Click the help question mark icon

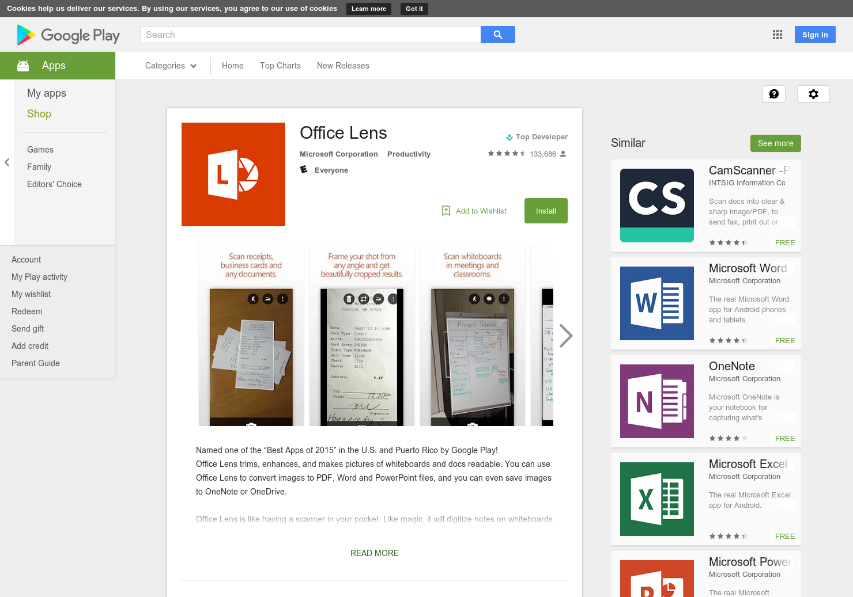click(774, 93)
